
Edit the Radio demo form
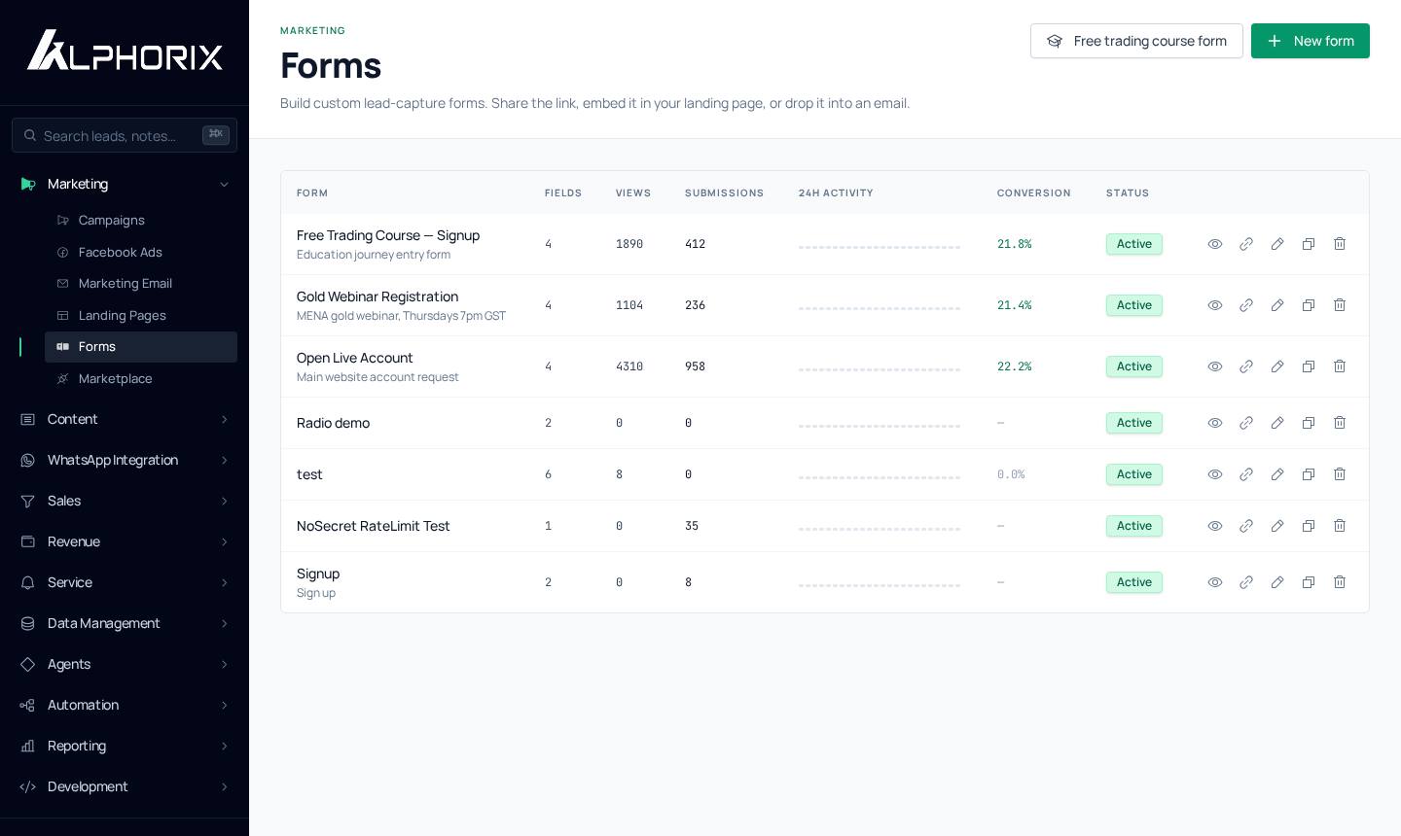click(1277, 423)
